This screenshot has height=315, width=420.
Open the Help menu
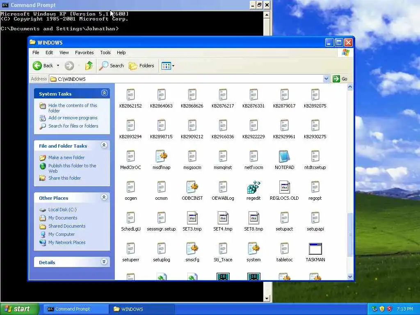tap(121, 52)
